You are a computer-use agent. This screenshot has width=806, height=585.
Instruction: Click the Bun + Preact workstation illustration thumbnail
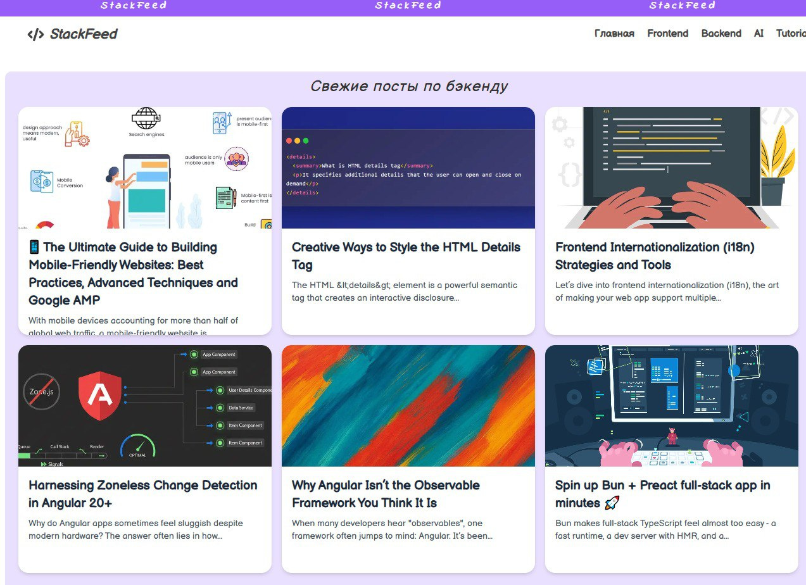tap(672, 406)
